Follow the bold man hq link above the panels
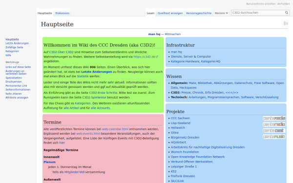 154,34
